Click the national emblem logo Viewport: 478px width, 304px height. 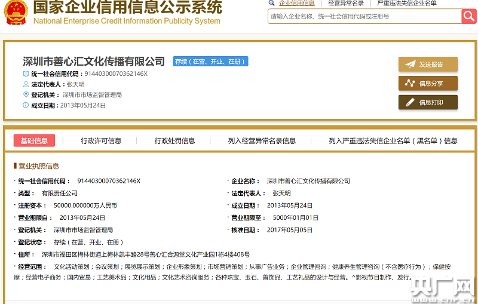[16, 14]
